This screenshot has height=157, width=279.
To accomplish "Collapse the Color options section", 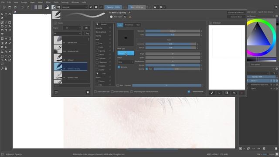I will 97,74.
